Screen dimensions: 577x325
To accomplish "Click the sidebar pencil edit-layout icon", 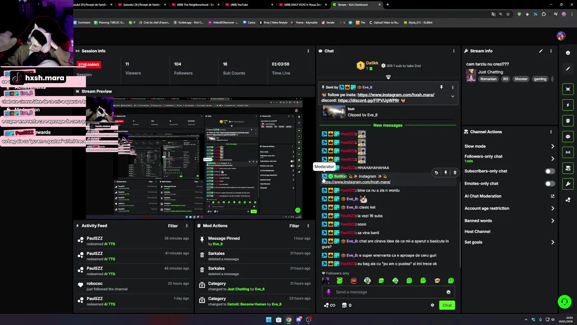I will 568,69.
